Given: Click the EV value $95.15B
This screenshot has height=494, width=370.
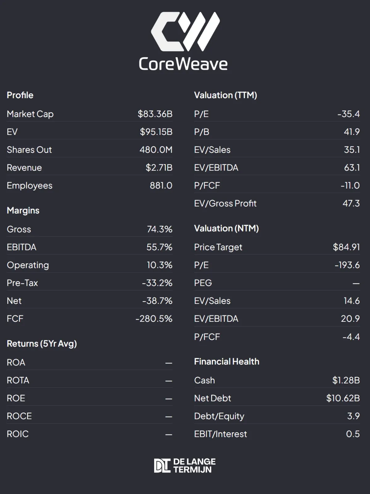Looking at the screenshot, I should pos(156,132).
